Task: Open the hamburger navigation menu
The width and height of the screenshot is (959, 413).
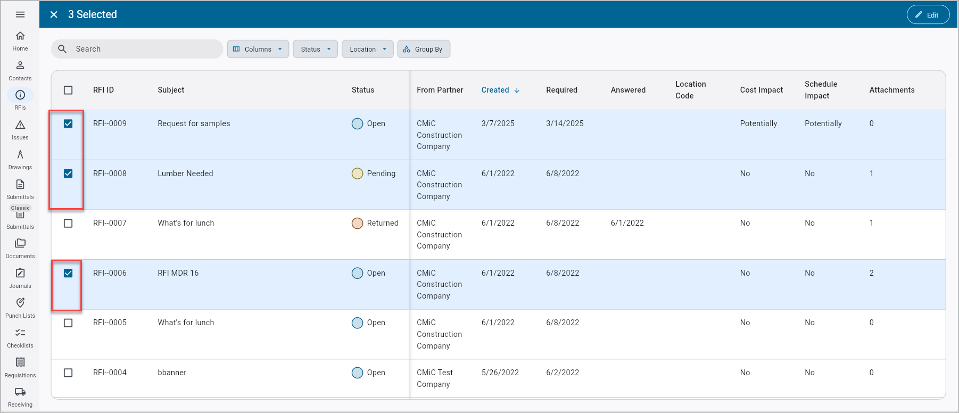Action: [20, 14]
